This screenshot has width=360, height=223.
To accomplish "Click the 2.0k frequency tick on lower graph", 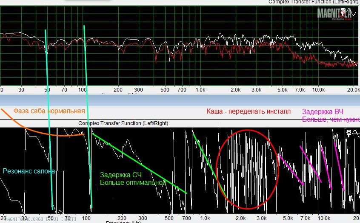I will 240,218.
